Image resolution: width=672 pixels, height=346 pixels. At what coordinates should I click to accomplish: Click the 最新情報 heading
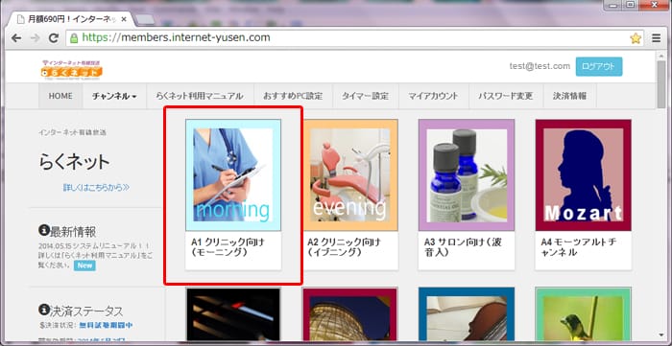(x=73, y=231)
